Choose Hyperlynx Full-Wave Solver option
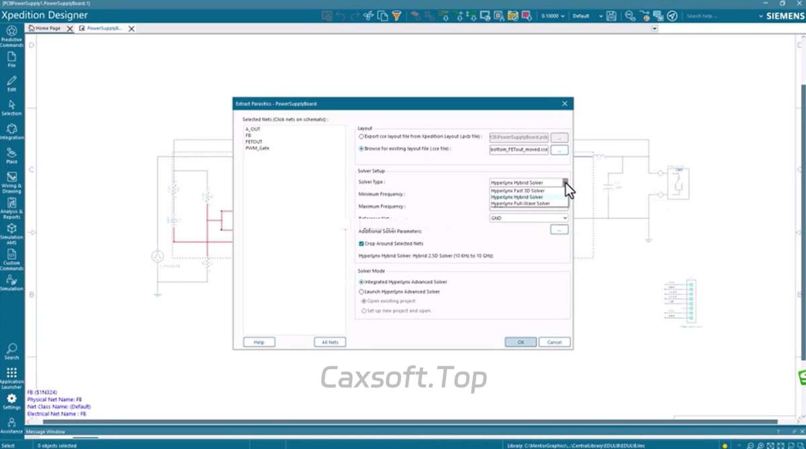 point(520,203)
